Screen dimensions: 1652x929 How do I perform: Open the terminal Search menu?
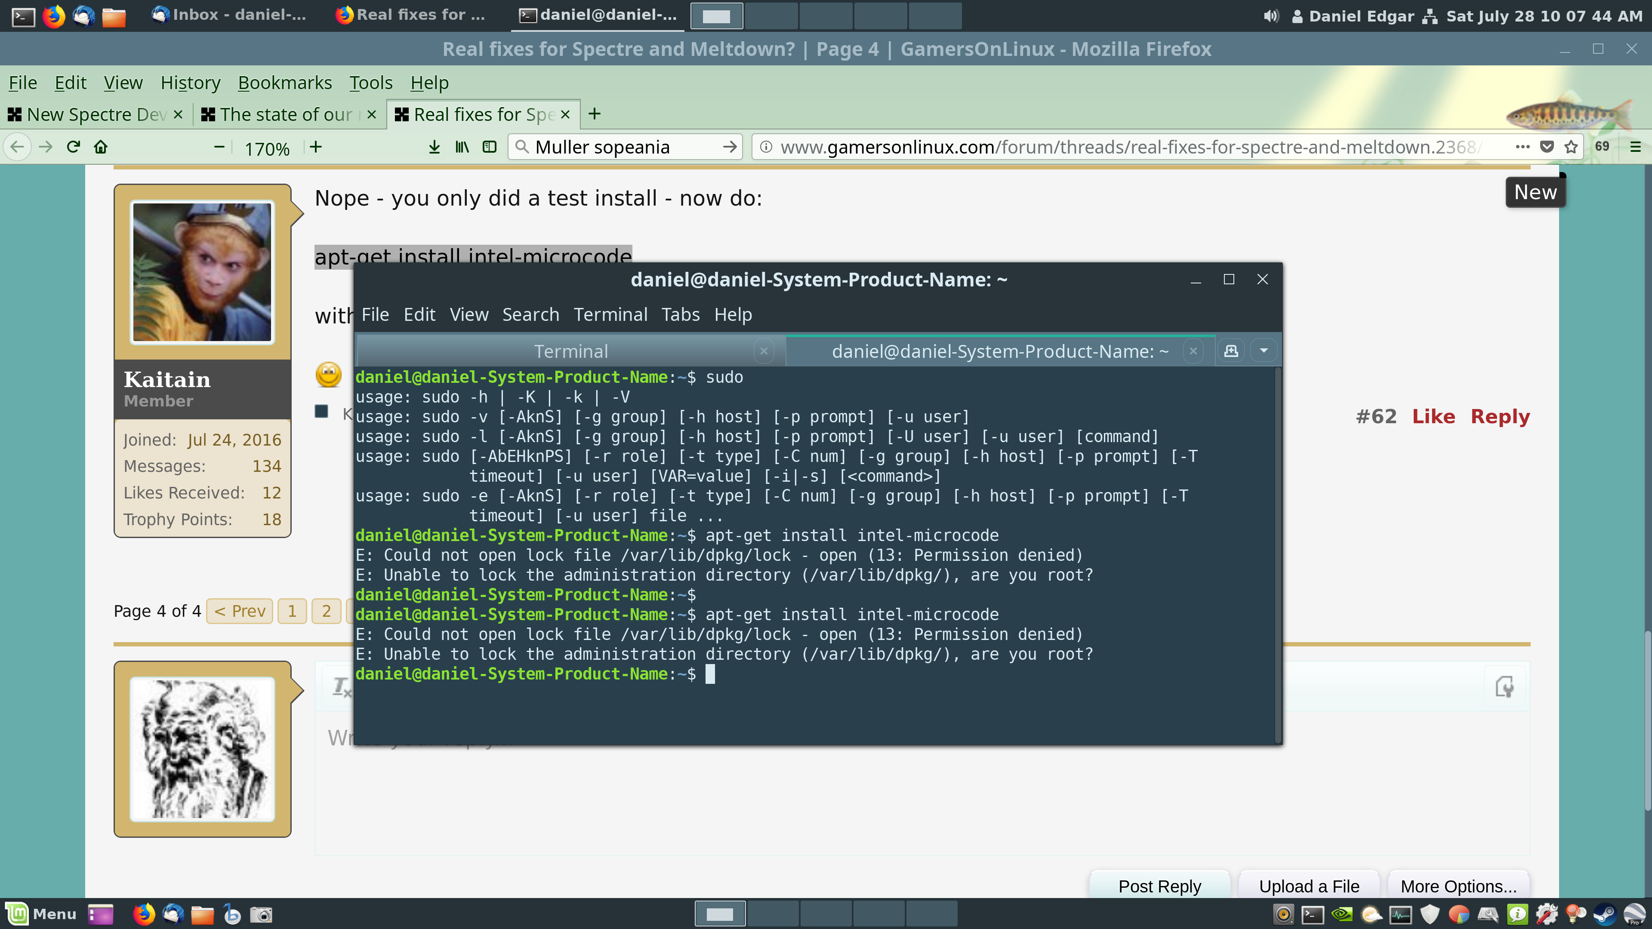tap(530, 315)
